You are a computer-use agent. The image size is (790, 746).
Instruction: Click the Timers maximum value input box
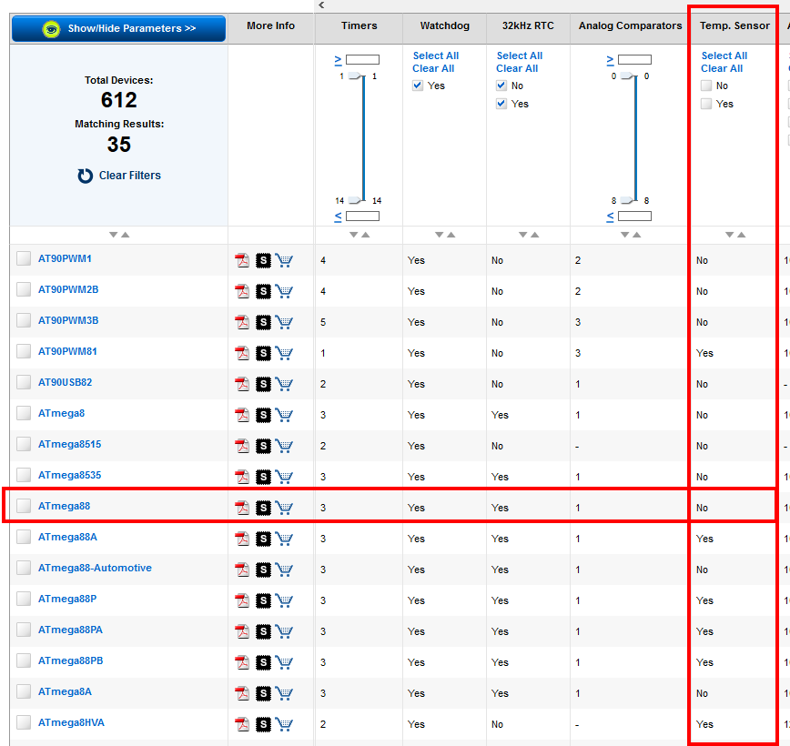click(x=363, y=217)
